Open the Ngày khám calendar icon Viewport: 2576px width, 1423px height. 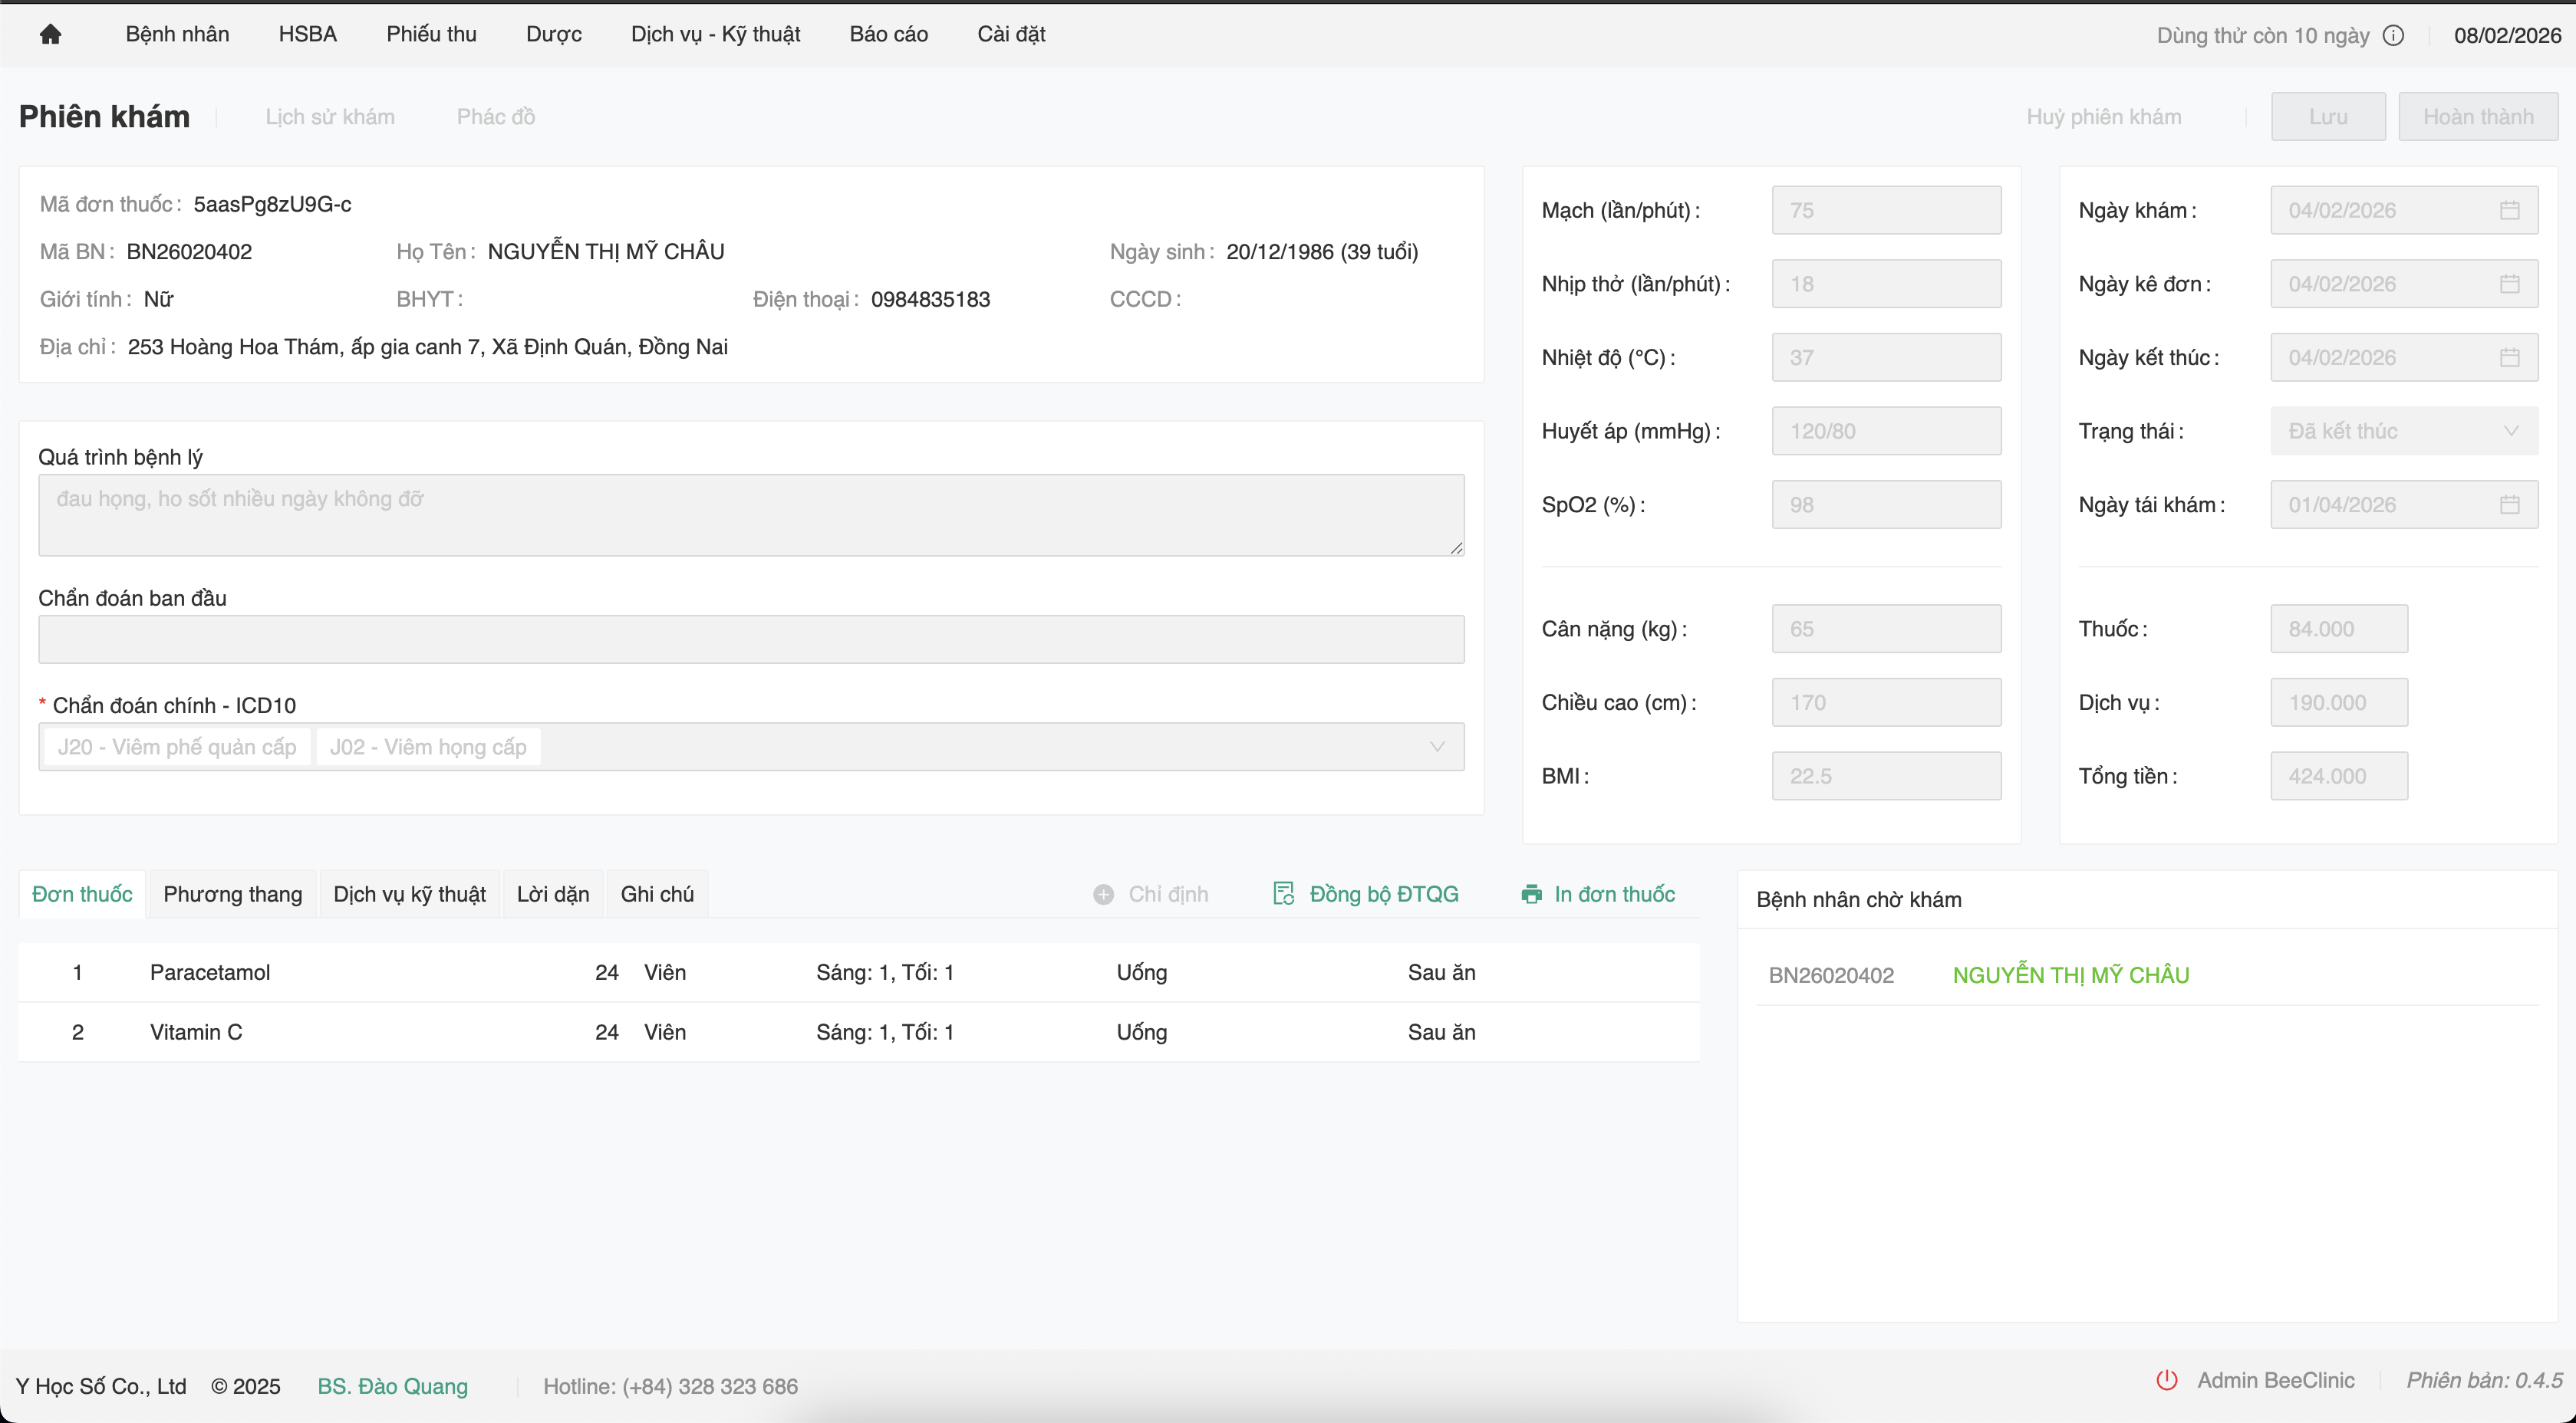pyautogui.click(x=2509, y=210)
